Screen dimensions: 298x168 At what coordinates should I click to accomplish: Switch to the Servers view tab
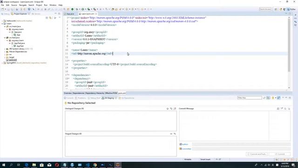pos(36,14)
